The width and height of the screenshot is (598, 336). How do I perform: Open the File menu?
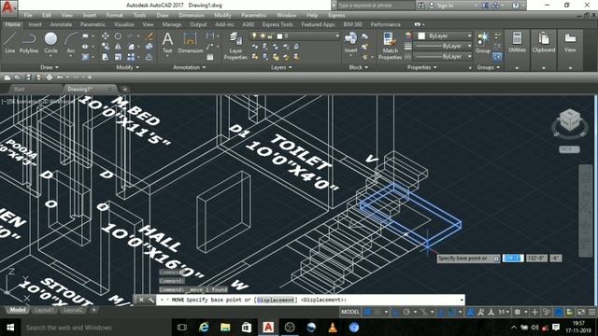(28, 15)
